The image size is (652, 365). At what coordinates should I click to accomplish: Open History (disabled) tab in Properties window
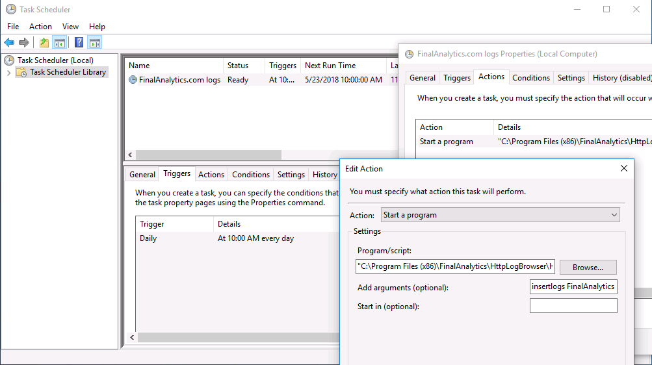[621, 78]
